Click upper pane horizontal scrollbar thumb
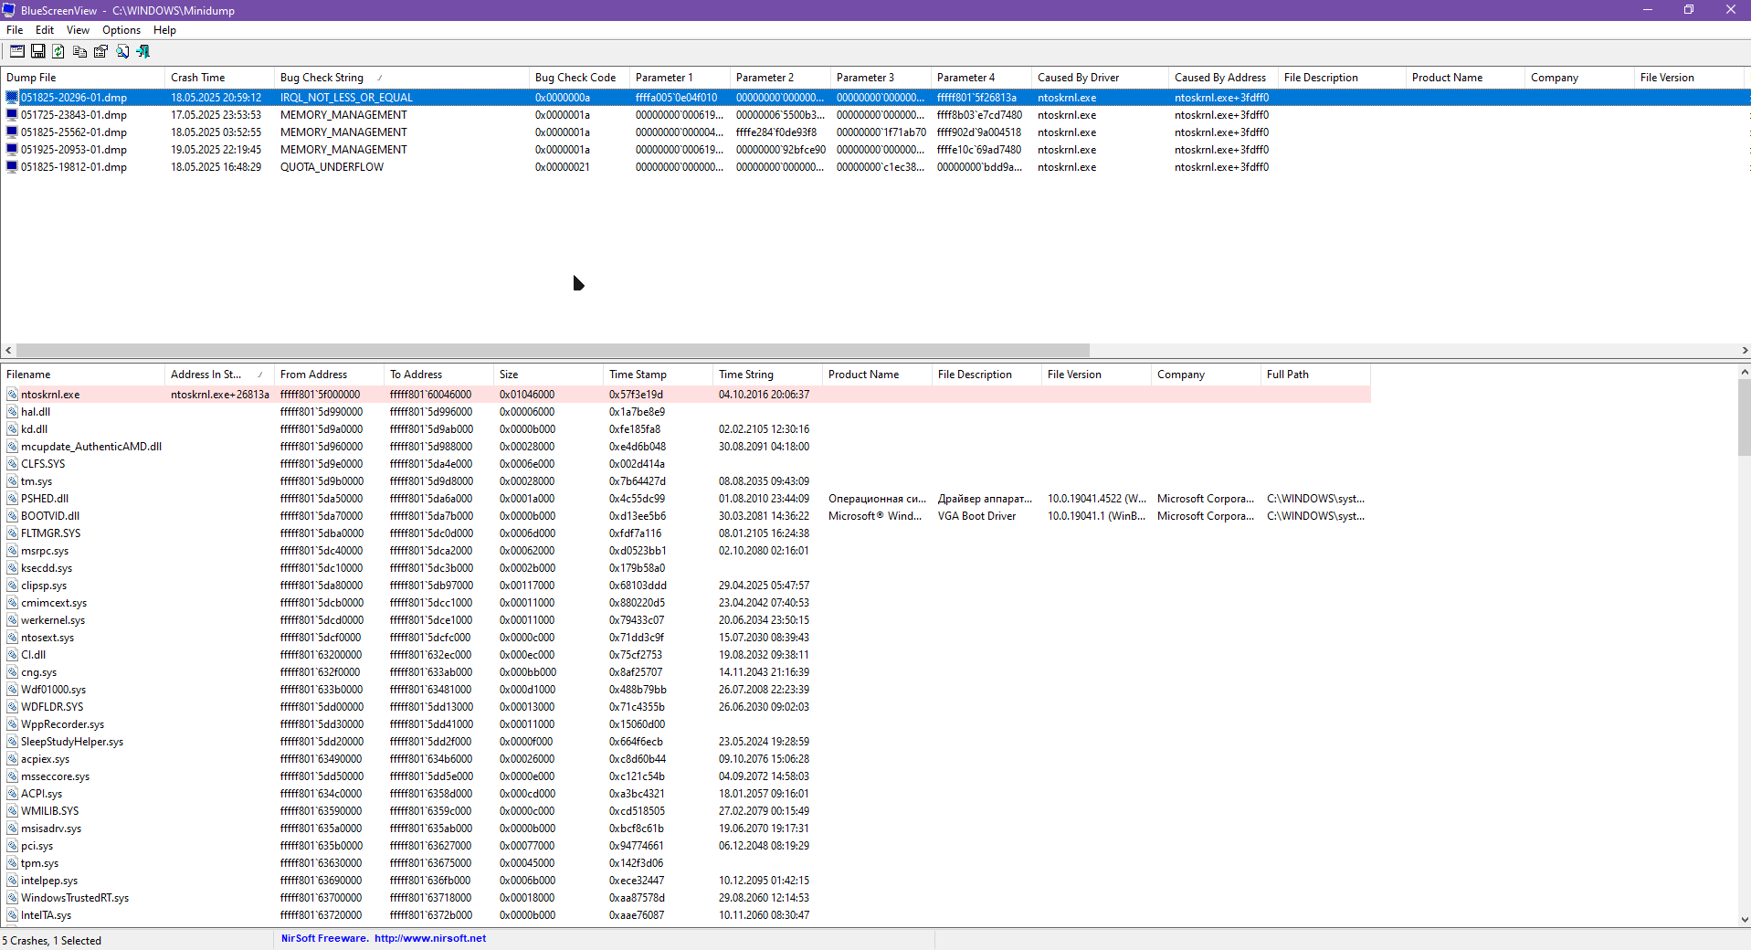The width and height of the screenshot is (1751, 950). point(553,351)
